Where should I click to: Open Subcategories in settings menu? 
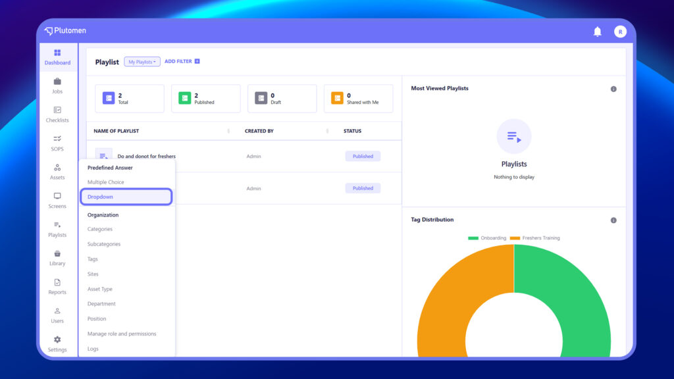[x=104, y=244]
